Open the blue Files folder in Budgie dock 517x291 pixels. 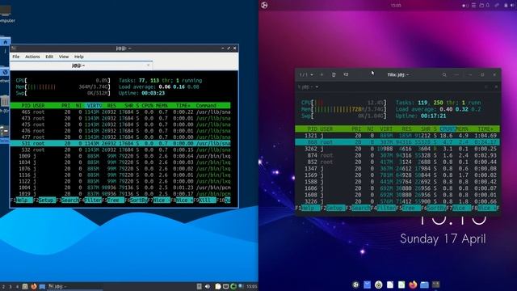tap(424, 285)
